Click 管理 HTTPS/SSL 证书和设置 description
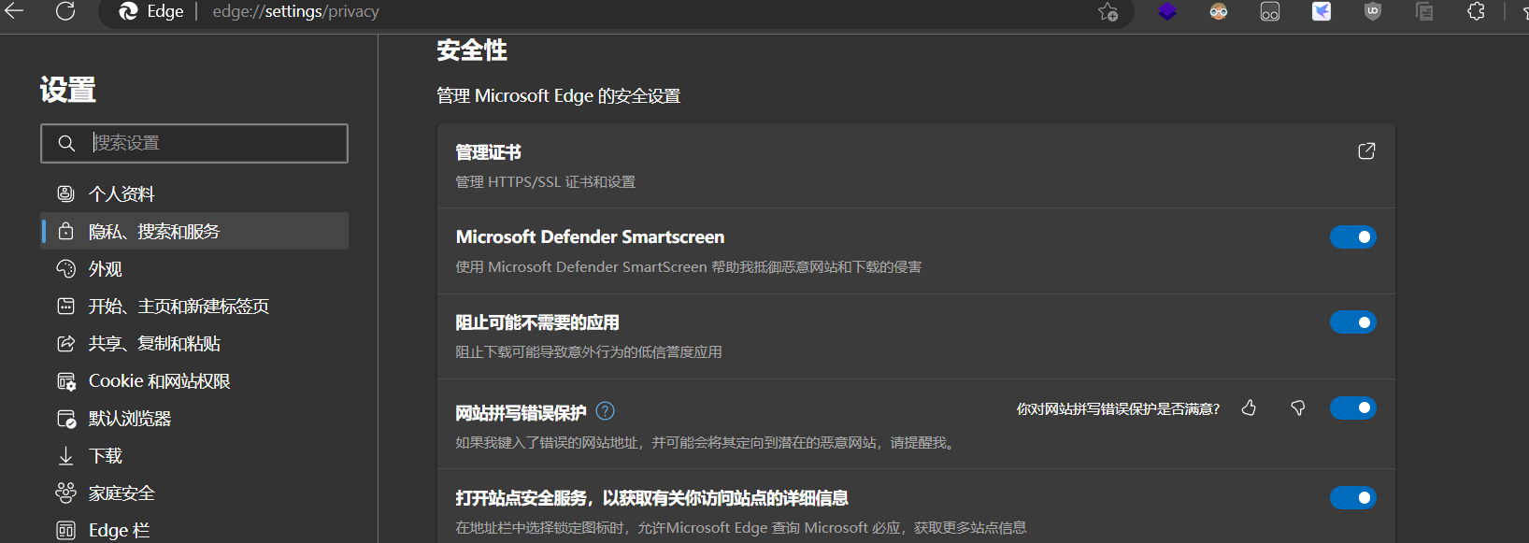 tap(546, 182)
